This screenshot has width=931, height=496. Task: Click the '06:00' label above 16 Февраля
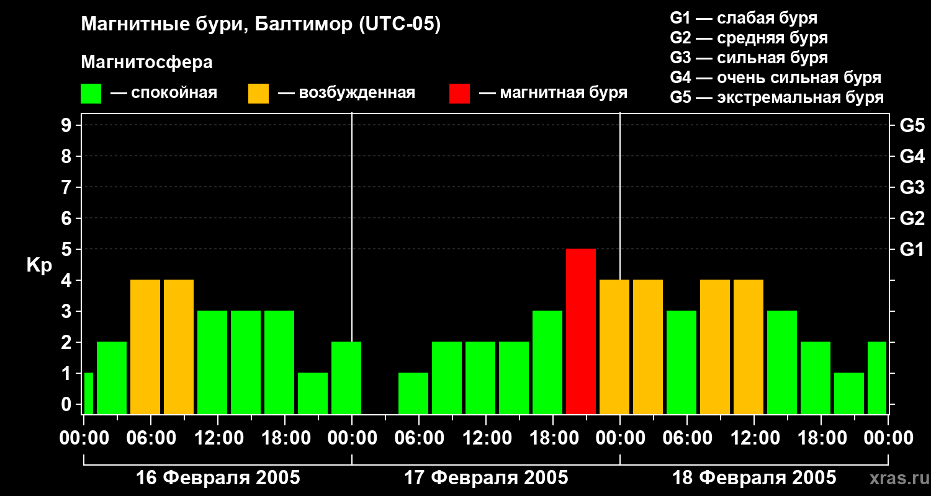tap(151, 438)
